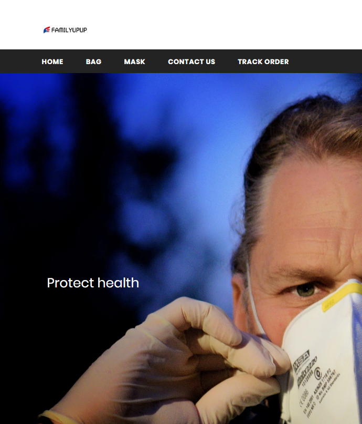Open the MASK category

pyautogui.click(x=134, y=61)
